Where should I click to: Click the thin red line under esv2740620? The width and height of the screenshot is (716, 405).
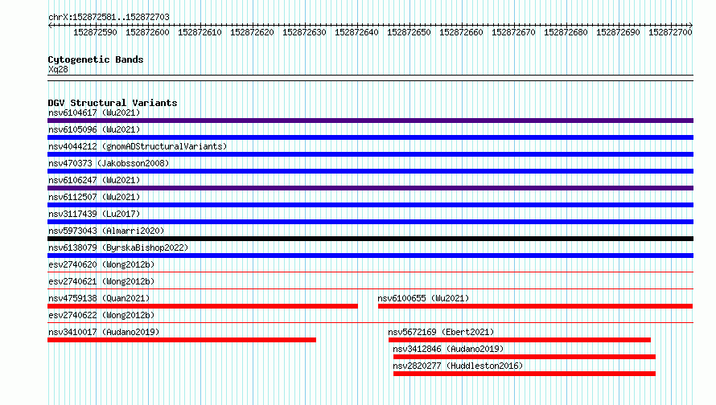click(x=370, y=272)
